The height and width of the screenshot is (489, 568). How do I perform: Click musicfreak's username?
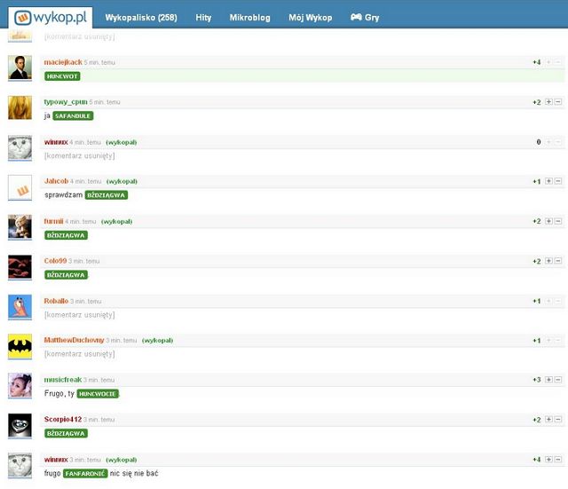pyautogui.click(x=63, y=380)
